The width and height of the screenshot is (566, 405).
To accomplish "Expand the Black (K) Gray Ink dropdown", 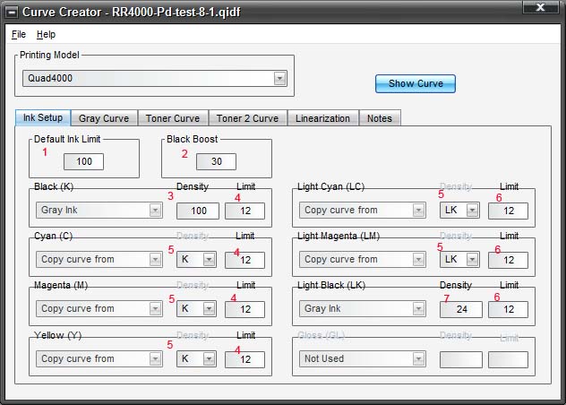I will click(155, 211).
